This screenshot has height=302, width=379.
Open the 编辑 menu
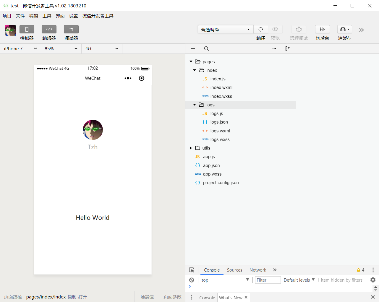[33, 16]
